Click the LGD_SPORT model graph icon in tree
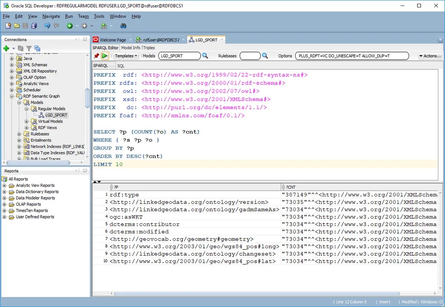 [42, 115]
